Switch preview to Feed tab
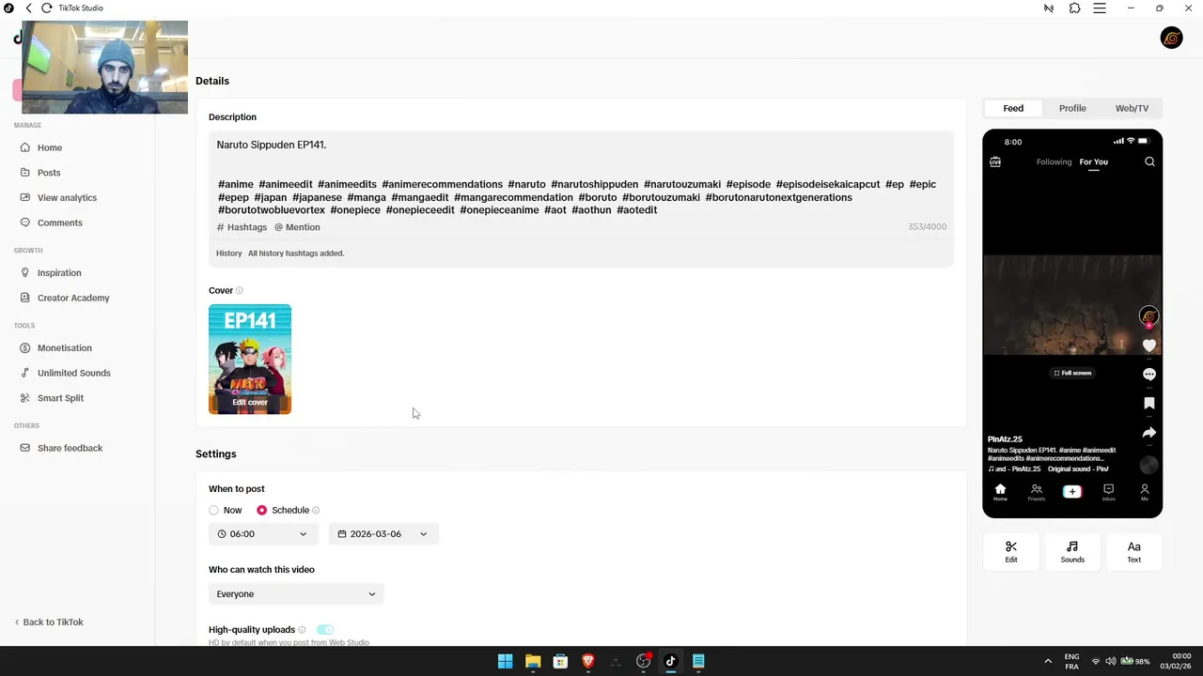Image resolution: width=1203 pixels, height=676 pixels. click(x=1013, y=108)
